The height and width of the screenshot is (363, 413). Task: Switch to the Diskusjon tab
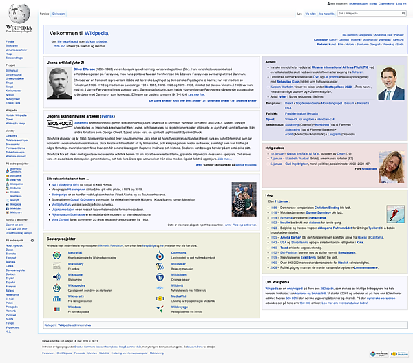[x=59, y=14]
